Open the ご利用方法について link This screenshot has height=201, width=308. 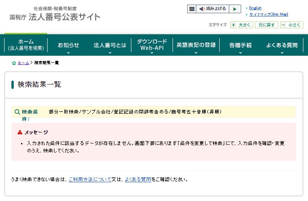click(x=90, y=179)
